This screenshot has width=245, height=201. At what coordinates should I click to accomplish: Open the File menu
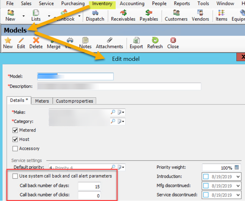[x=10, y=4]
